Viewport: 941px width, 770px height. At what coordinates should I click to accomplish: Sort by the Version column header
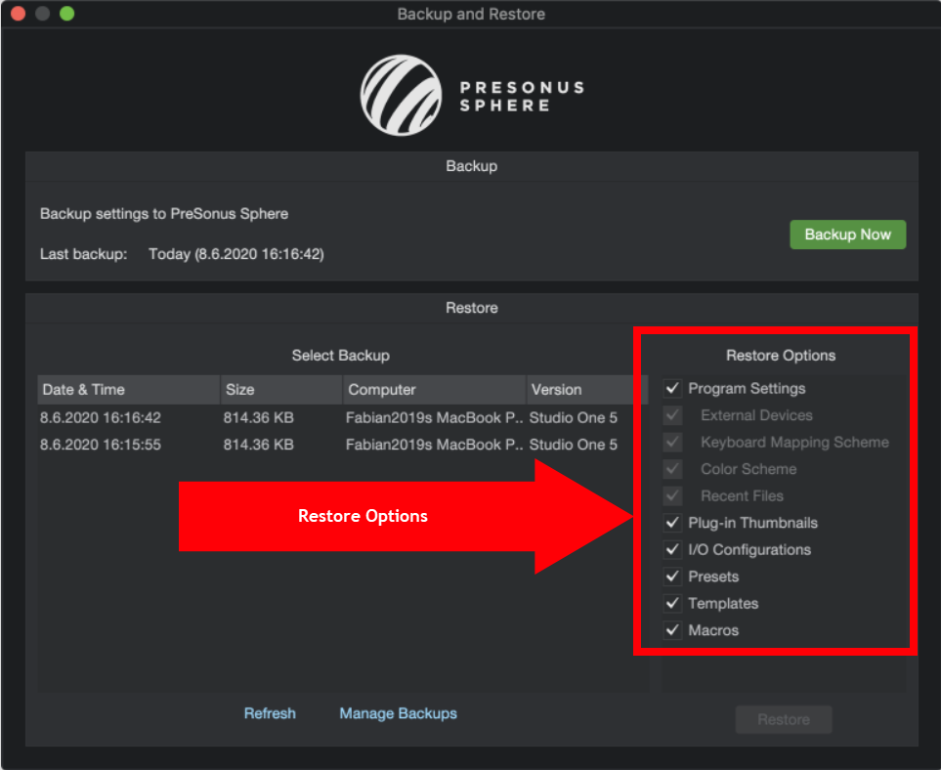587,390
